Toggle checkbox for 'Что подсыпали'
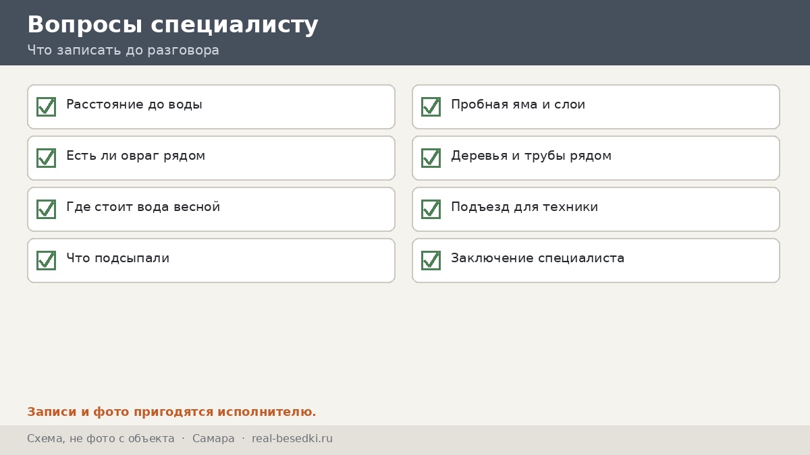Image resolution: width=810 pixels, height=455 pixels. click(46, 260)
